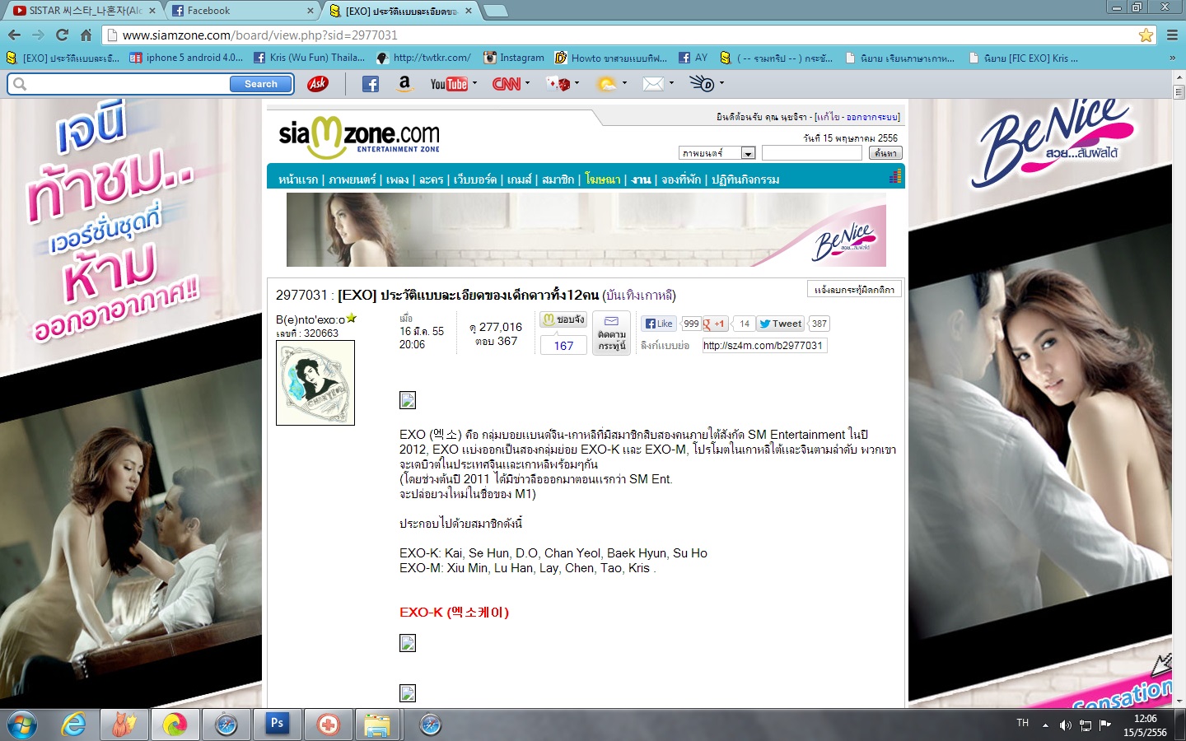Click the Facebook Like button

(659, 324)
